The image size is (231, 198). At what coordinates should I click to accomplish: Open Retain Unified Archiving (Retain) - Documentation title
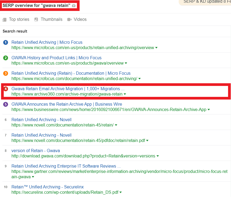tap(71, 73)
